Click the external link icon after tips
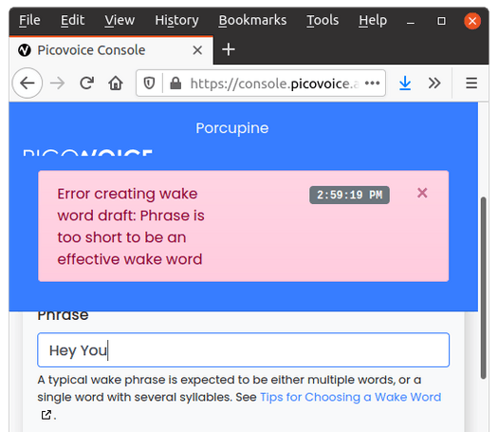Image resolution: width=498 pixels, height=432 pixels. point(46,415)
